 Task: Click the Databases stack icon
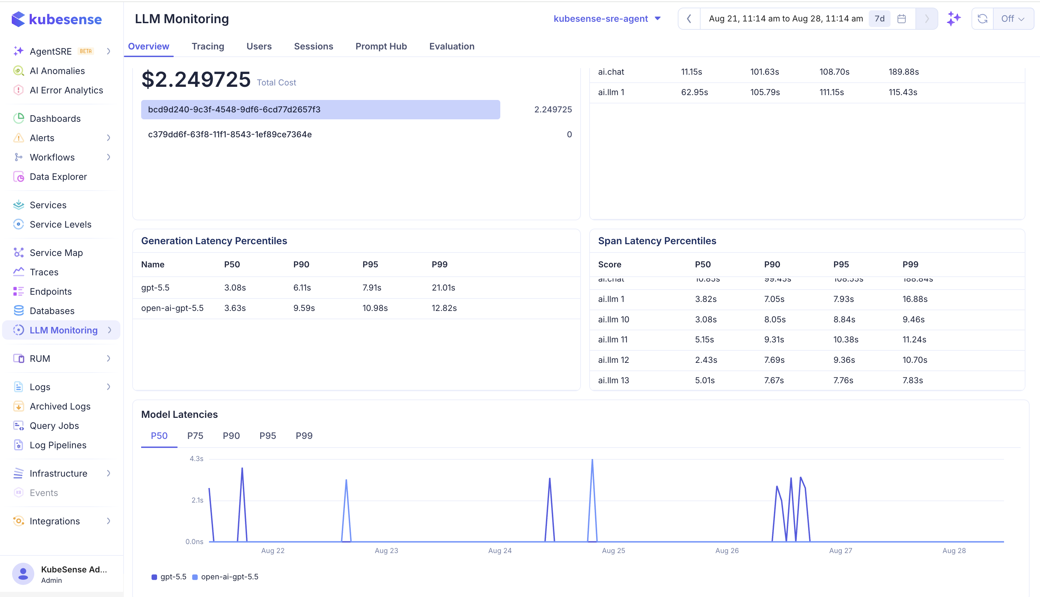pyautogui.click(x=18, y=310)
